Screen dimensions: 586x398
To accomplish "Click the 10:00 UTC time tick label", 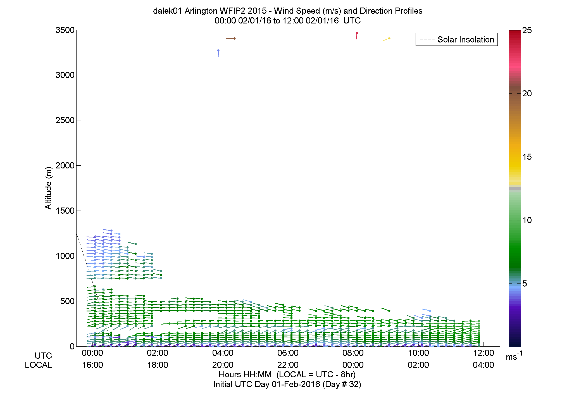I will click(x=418, y=353).
